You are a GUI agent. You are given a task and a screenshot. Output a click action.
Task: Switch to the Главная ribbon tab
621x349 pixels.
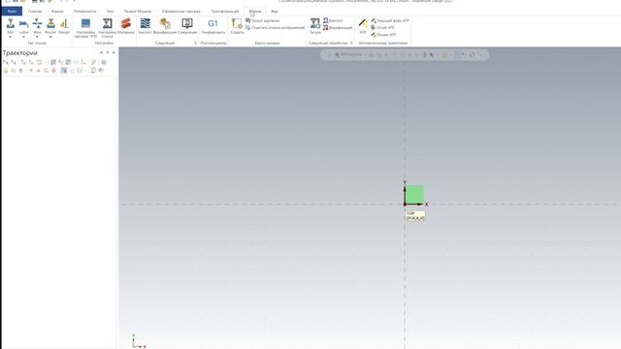pos(35,12)
